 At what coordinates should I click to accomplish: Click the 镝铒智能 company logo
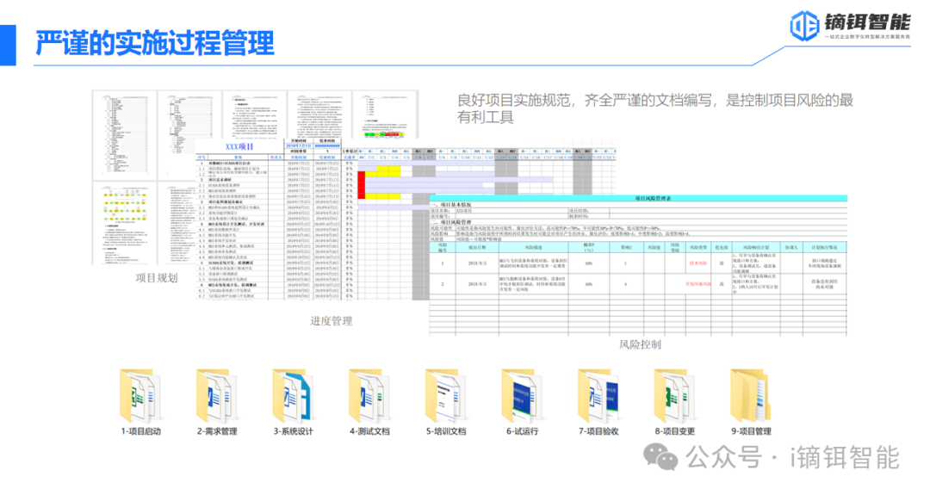850,26
